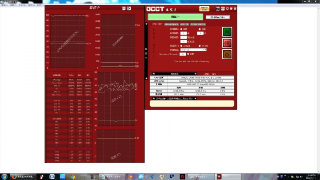320x180 pixels.
Task: Click the green 測試中 status bar
Action: (x=175, y=17)
